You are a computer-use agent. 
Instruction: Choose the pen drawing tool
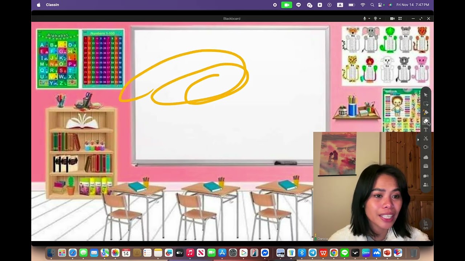point(426,112)
